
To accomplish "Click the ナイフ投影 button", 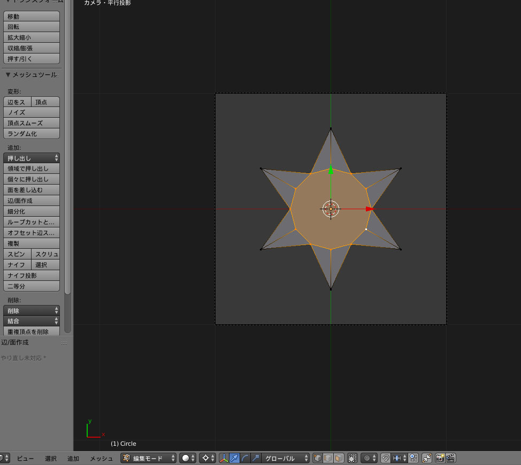I will pyautogui.click(x=32, y=275).
